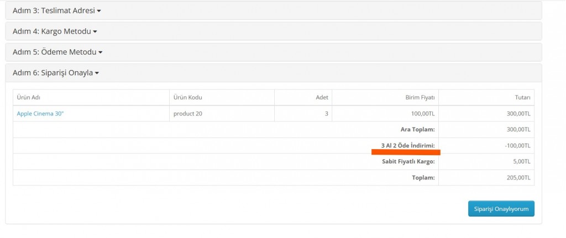Click the caret arrow after Ödeme Metodu
Image resolution: width=566 pixels, height=238 pixels.
[101, 52]
